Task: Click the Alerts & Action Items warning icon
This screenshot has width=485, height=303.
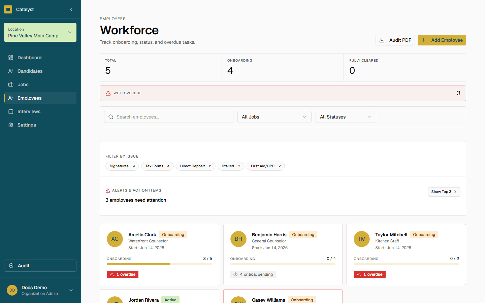Action: click(108, 191)
